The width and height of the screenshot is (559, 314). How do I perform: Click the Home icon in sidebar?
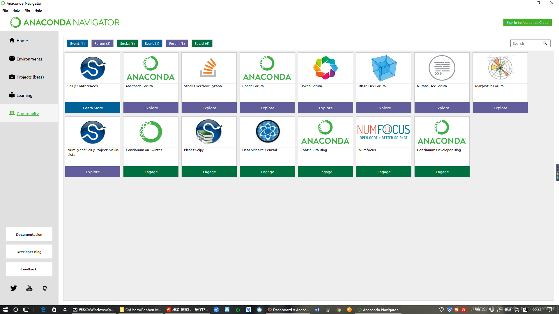tap(12, 40)
